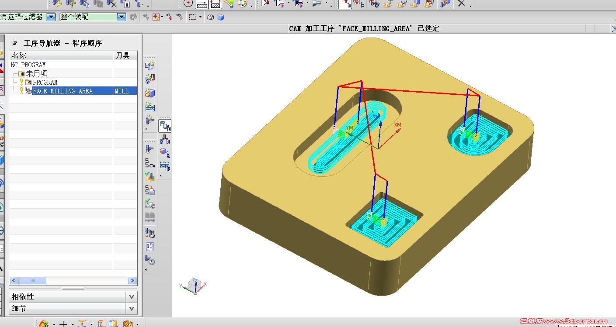Click the ruler measure icon in top toolbar
The height and width of the screenshot is (327, 616).
(x=229, y=4)
